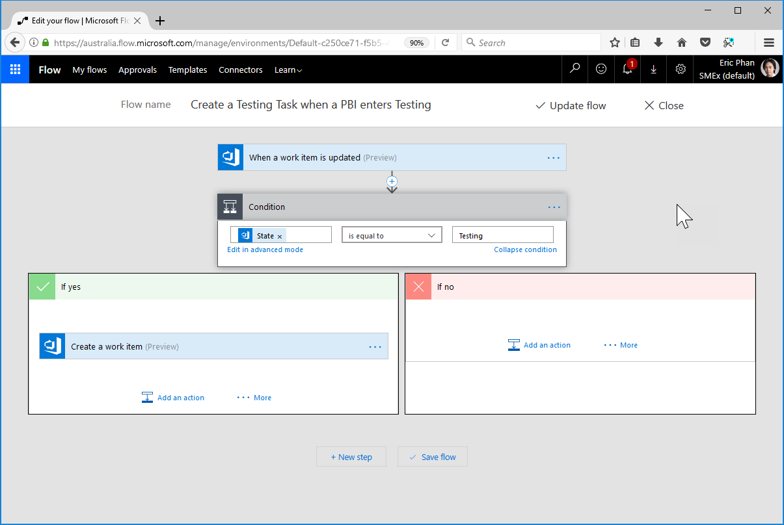Expand the Learn menu
Viewport: 784px width, 525px height.
point(288,70)
